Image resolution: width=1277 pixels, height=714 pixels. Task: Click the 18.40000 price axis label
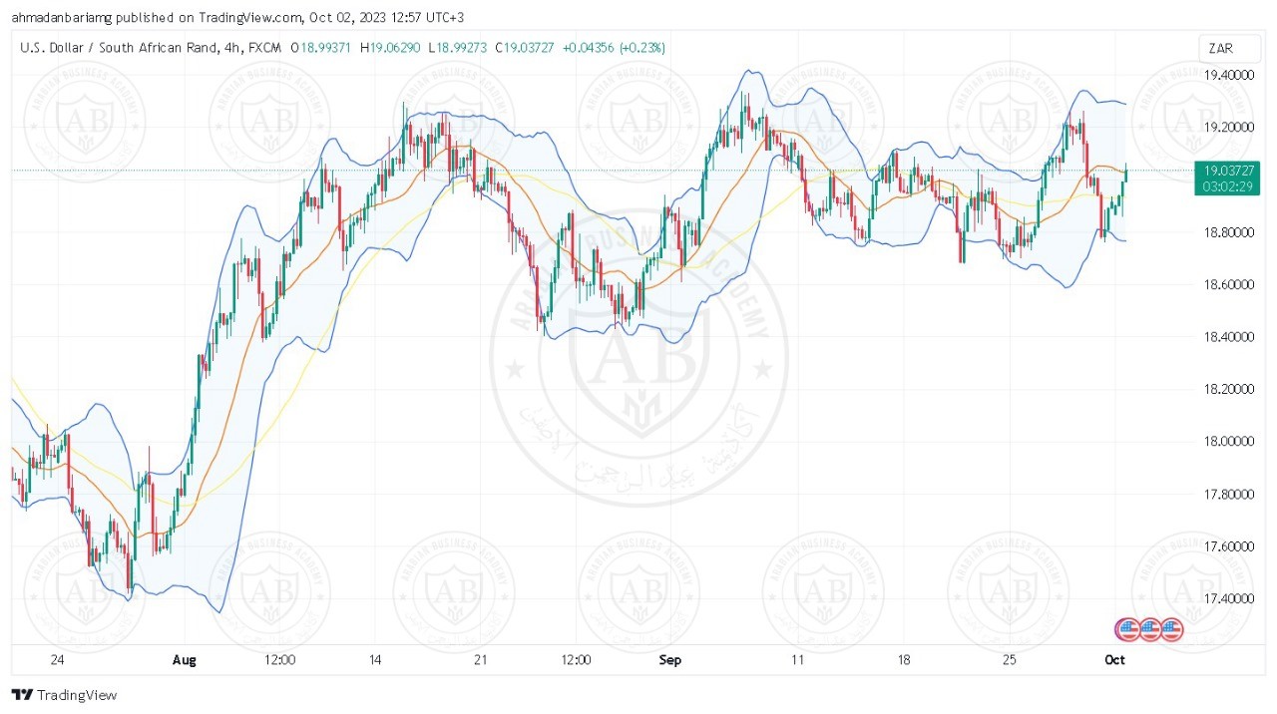1229,337
